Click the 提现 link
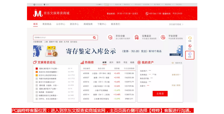 tap(179, 85)
